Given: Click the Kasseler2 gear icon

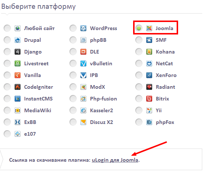Looking at the screenshot, I should [x=83, y=110].
